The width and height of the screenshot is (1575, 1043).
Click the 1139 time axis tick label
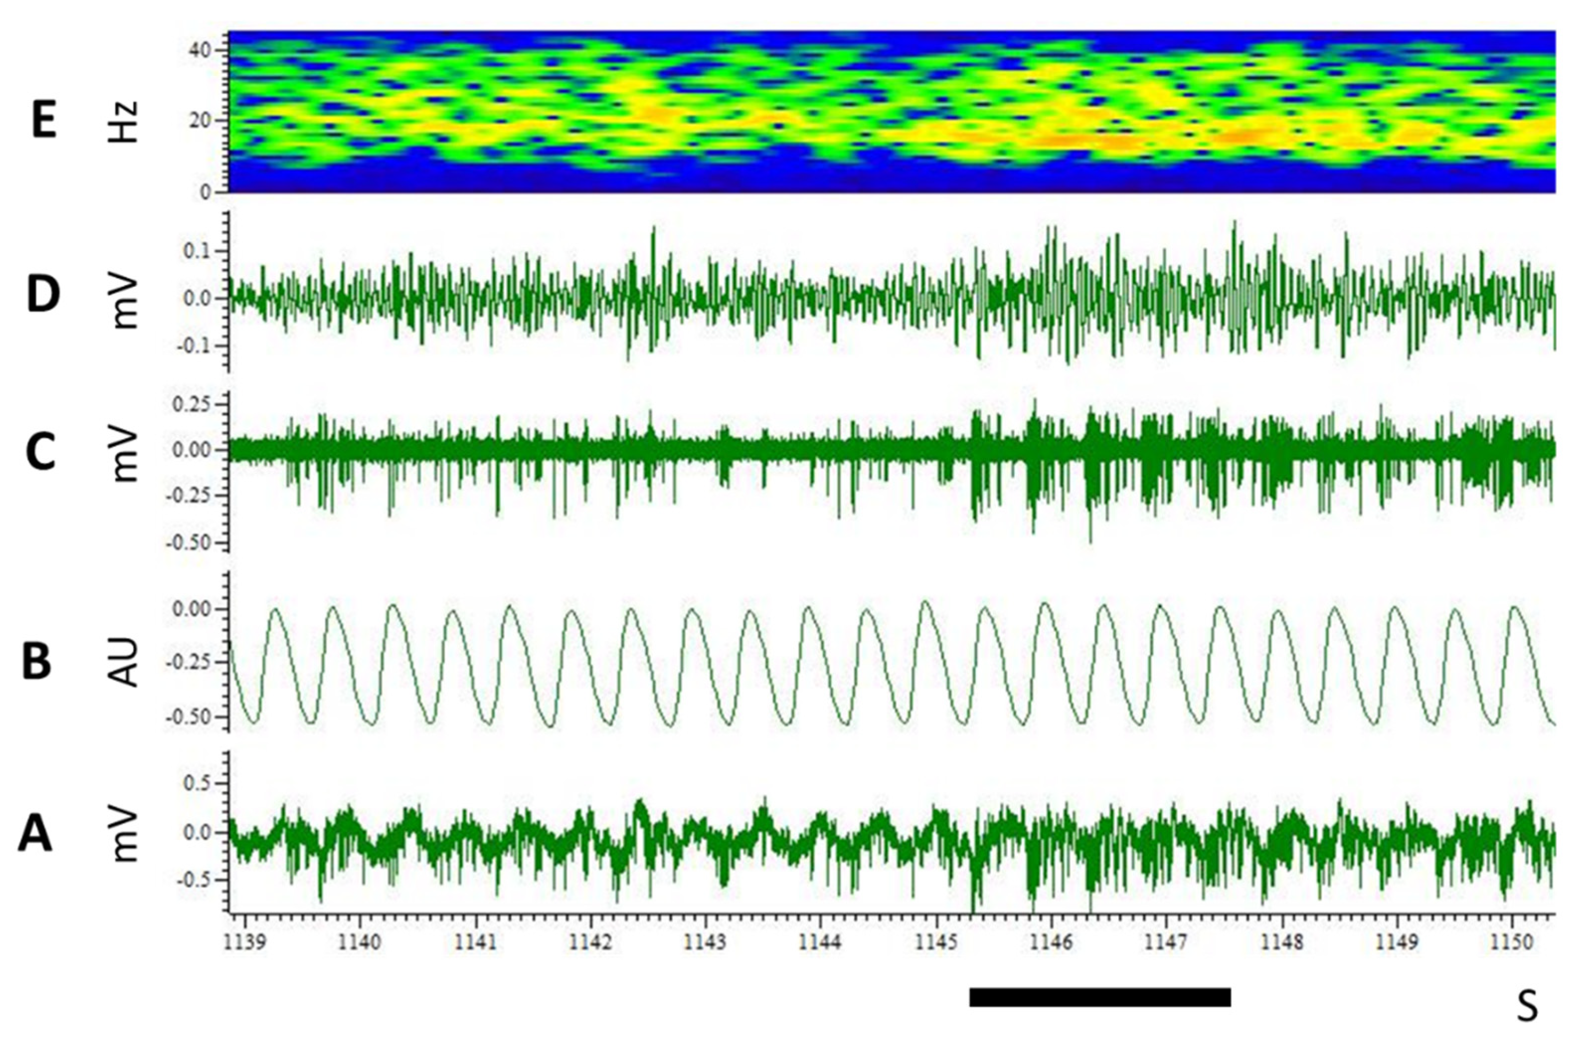click(x=245, y=943)
